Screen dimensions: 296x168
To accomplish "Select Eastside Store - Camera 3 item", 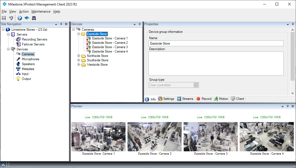I will (x=110, y=47).
